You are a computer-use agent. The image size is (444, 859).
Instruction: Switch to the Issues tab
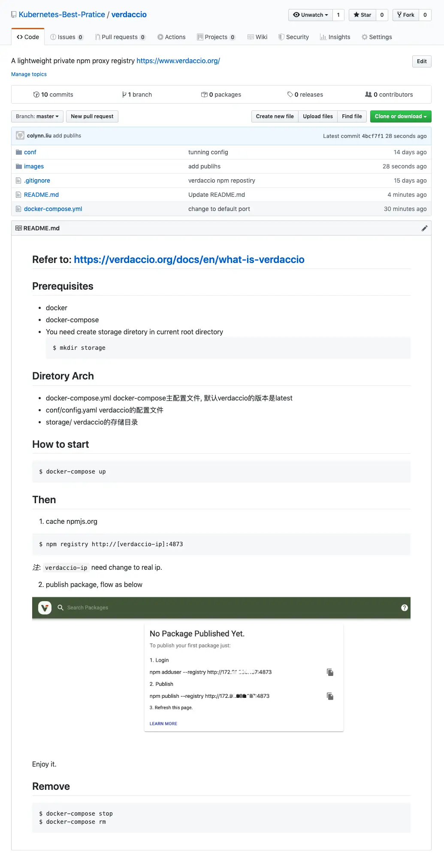click(66, 37)
